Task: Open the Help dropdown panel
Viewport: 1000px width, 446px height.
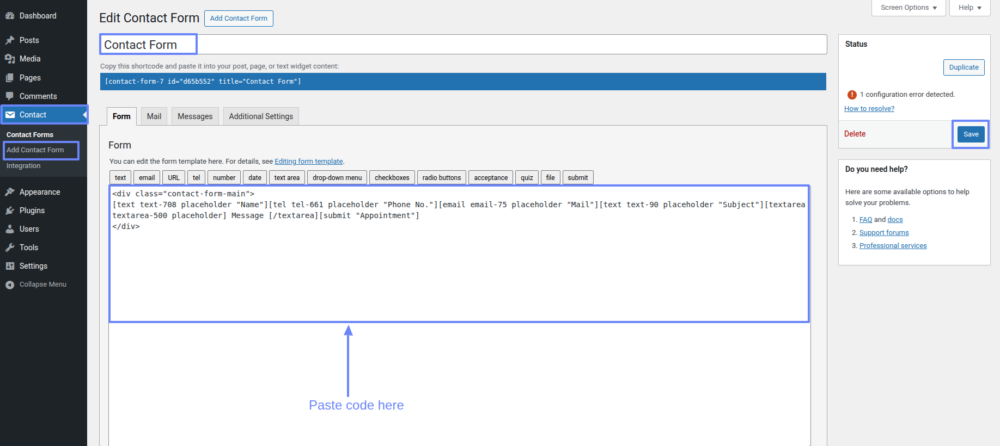Action: click(x=969, y=8)
